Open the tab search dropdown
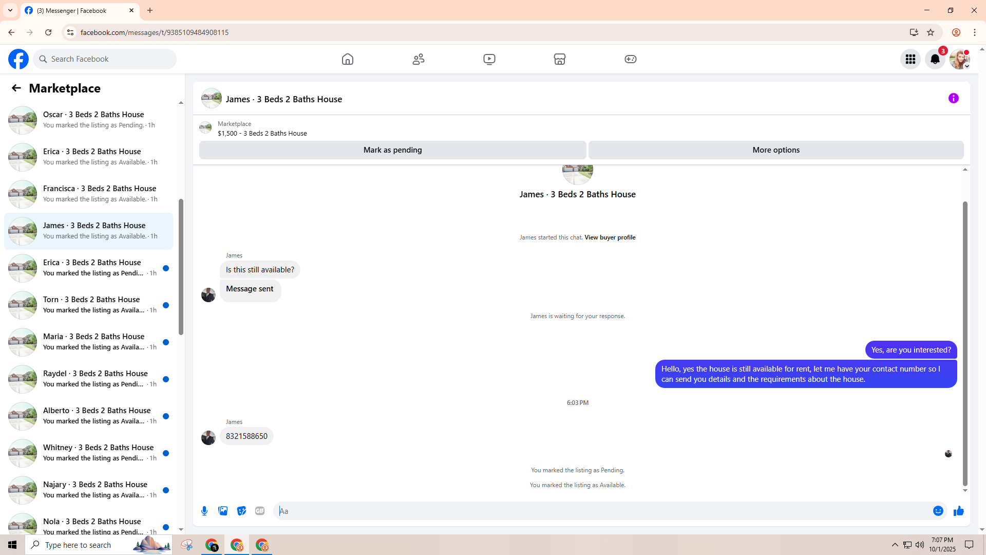The width and height of the screenshot is (986, 555). (x=10, y=10)
